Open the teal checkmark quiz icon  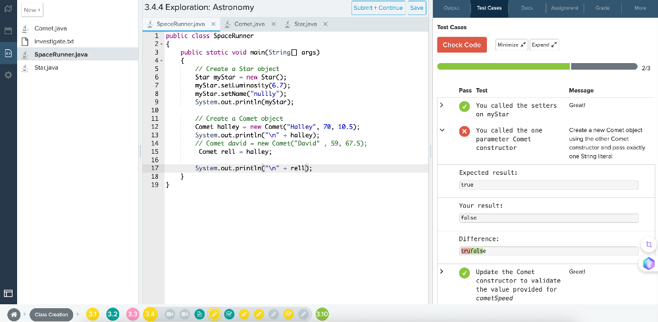tap(229, 314)
